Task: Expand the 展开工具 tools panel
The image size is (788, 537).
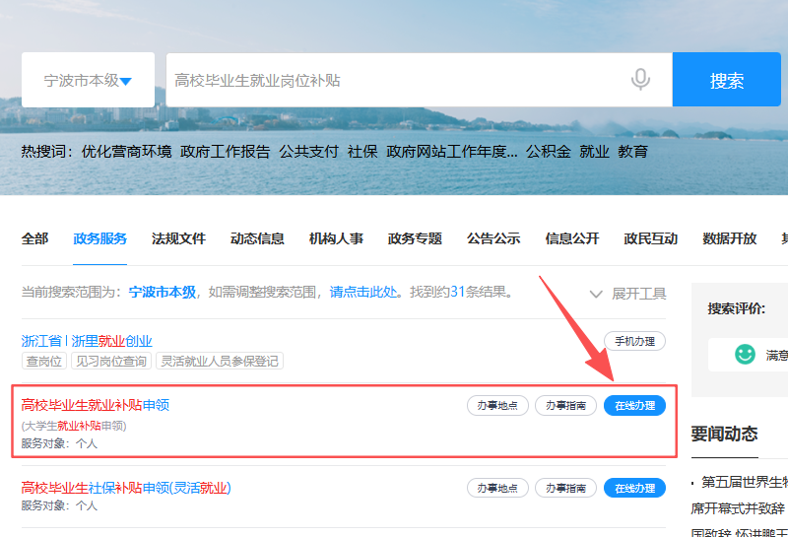Action: (628, 294)
